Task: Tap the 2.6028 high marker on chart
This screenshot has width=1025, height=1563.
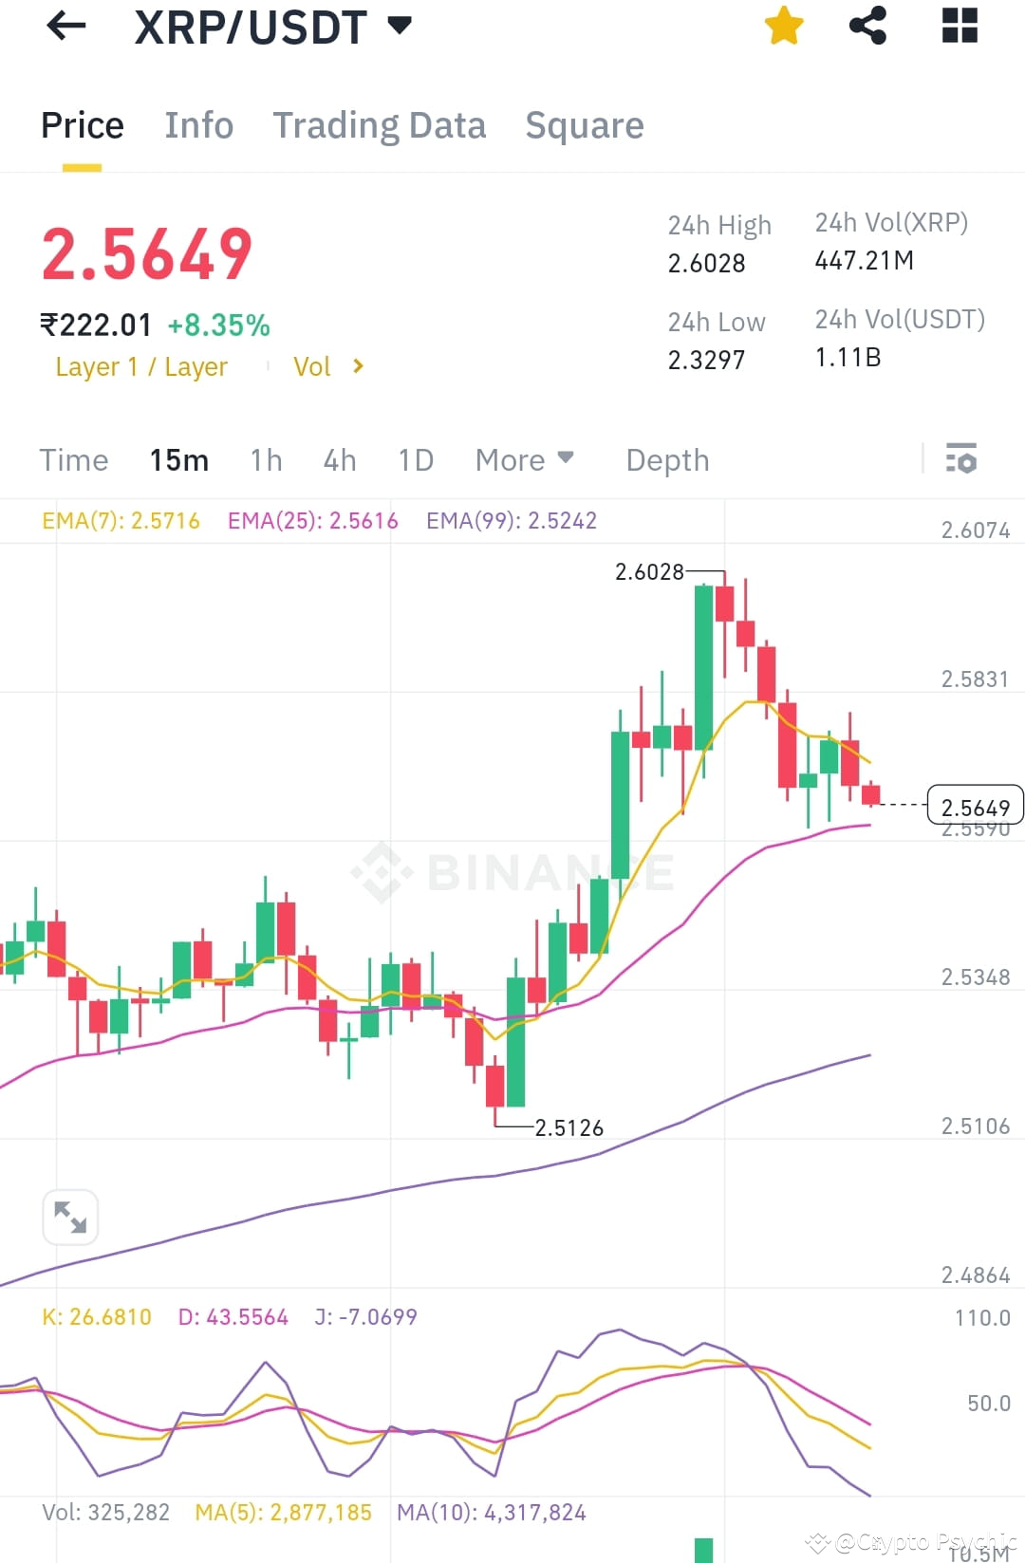Action: (x=650, y=572)
